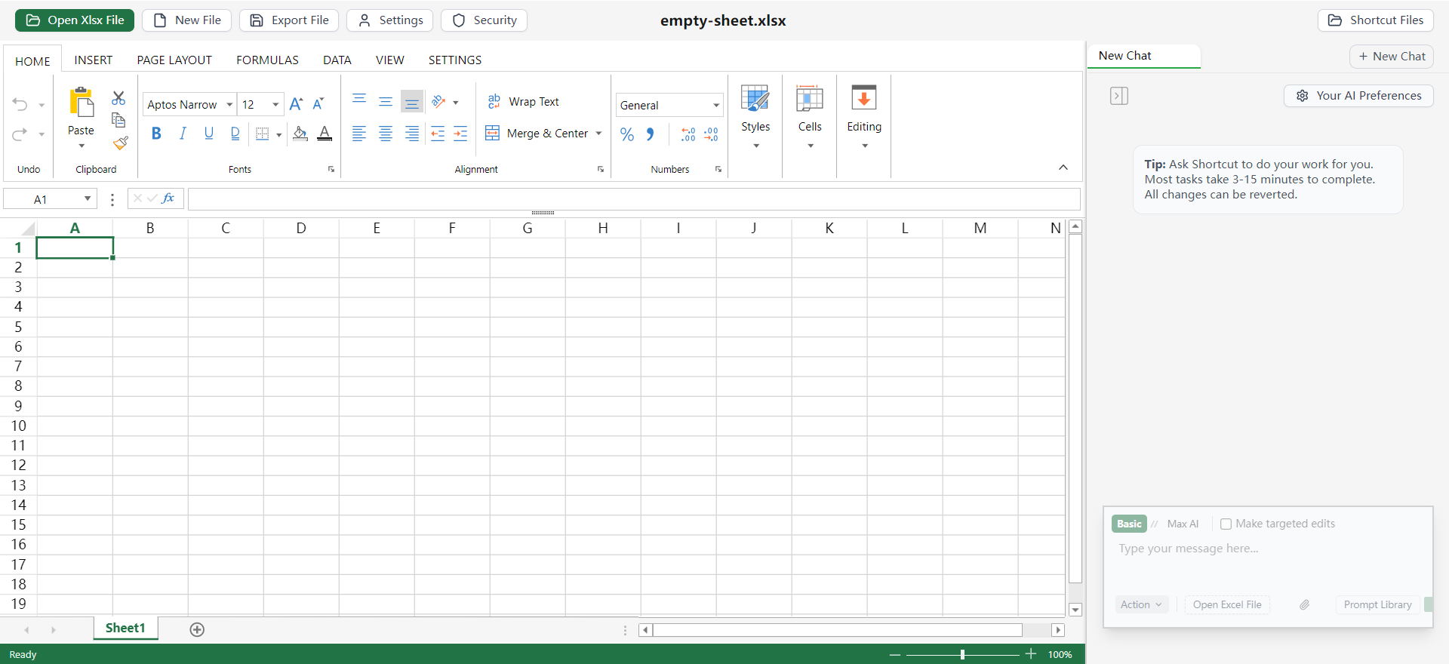
Task: Click the Borders grid icon
Action: click(x=263, y=134)
